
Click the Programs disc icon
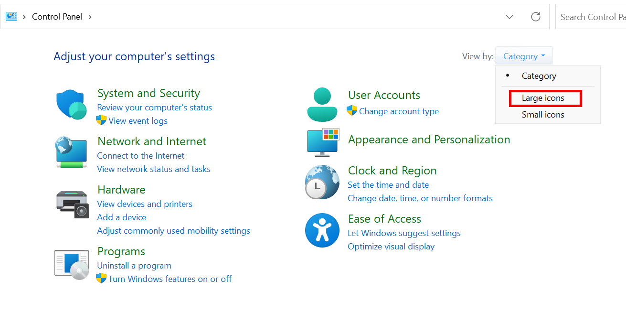72,264
